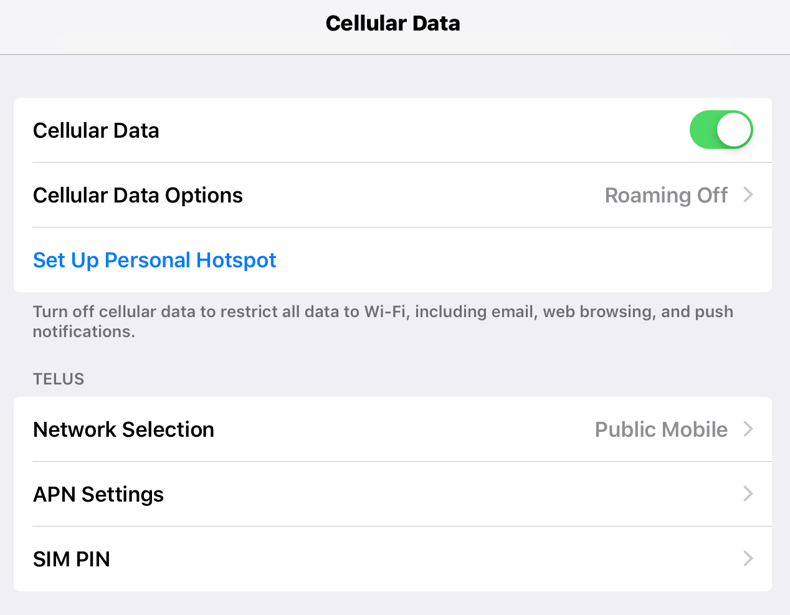Click the Cellular Data page title

pyautogui.click(x=393, y=24)
